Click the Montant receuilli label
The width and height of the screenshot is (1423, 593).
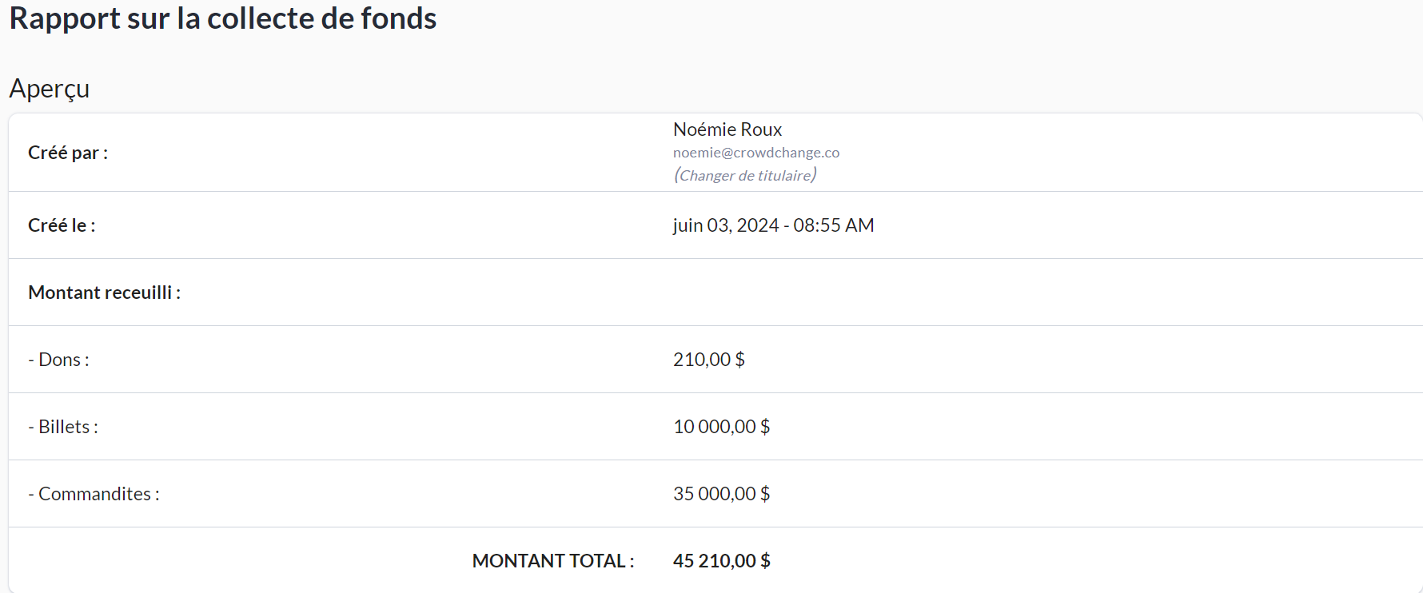(x=104, y=293)
